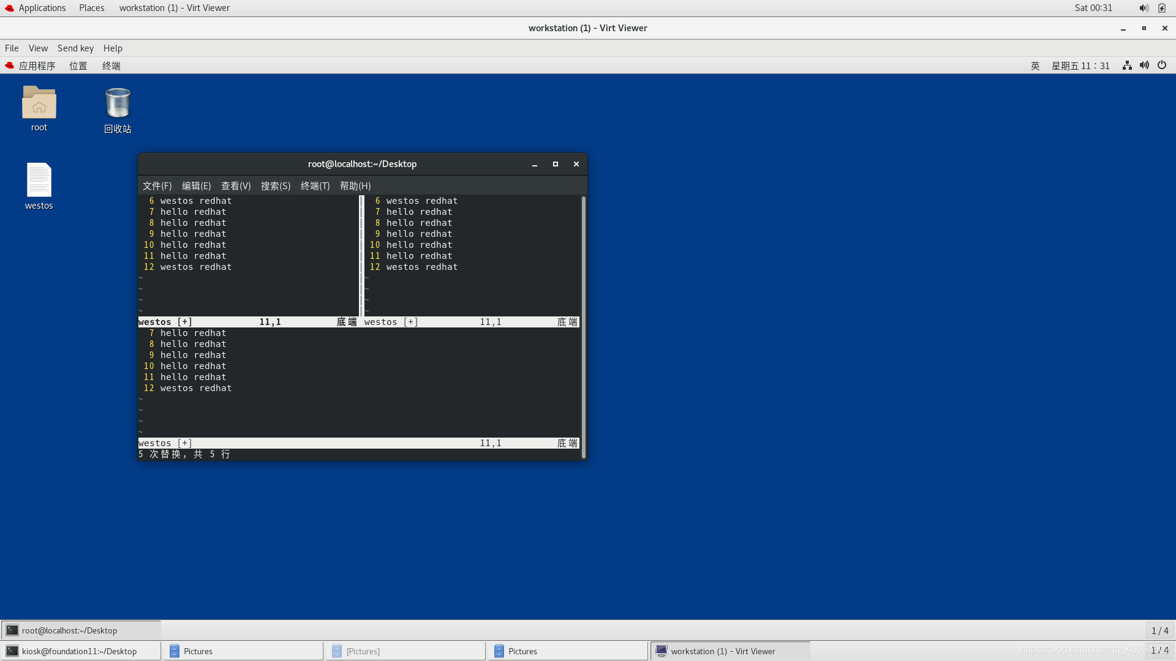Expand the 位置 places menu

78,66
